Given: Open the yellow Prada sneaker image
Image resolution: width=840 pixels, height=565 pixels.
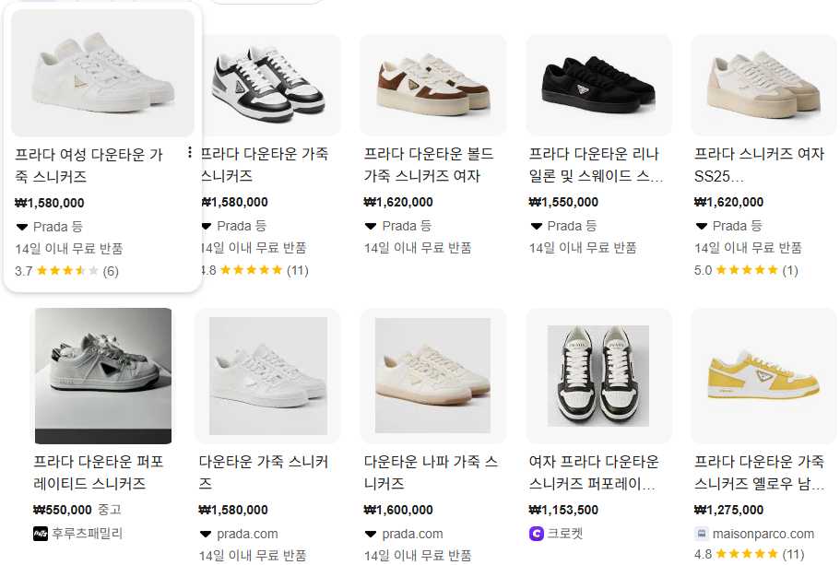Looking at the screenshot, I should [763, 376].
